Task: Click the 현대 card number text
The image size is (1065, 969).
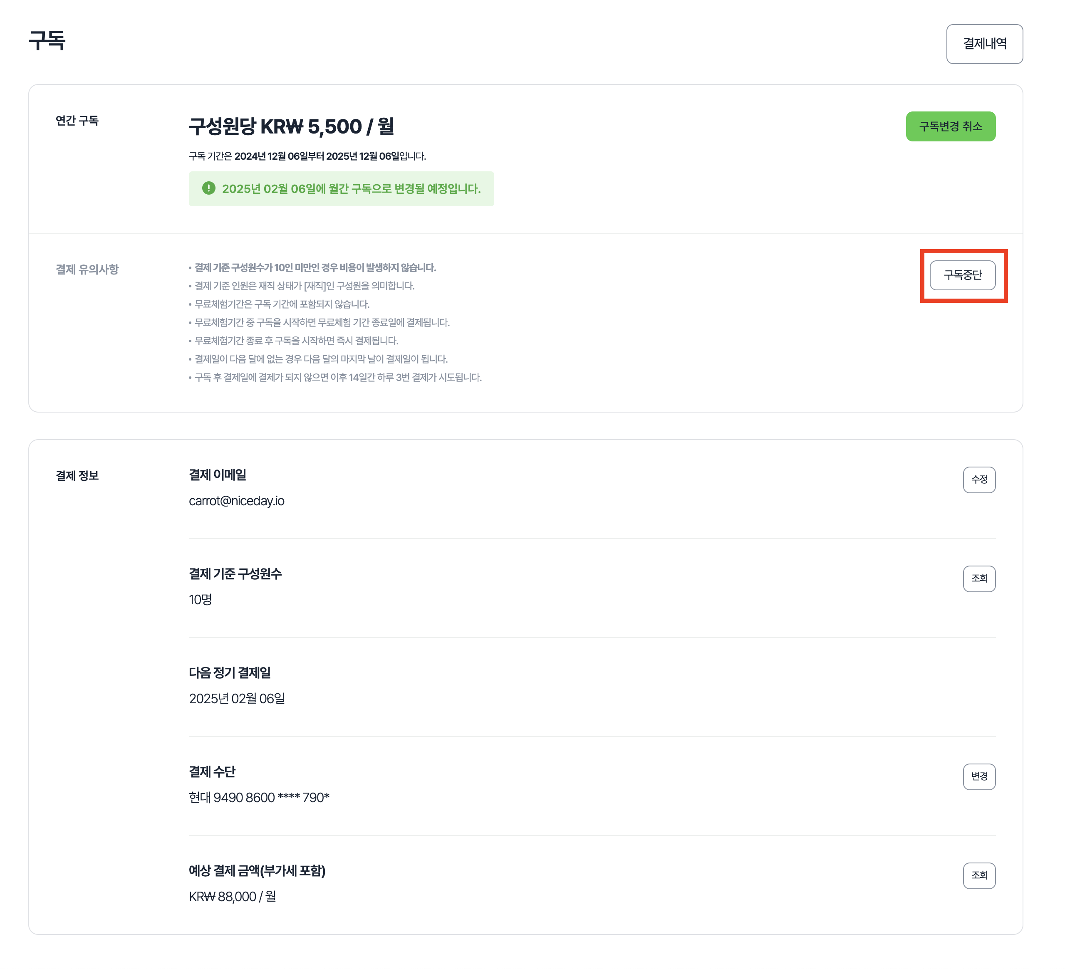Action: pyautogui.click(x=259, y=797)
